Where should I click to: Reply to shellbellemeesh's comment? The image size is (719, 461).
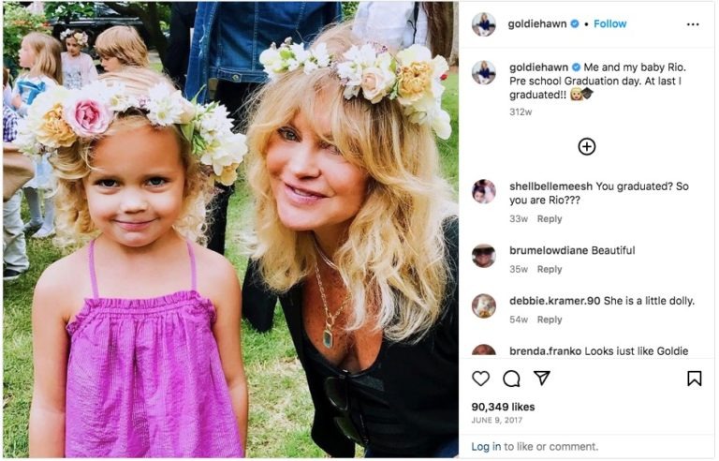click(x=550, y=219)
